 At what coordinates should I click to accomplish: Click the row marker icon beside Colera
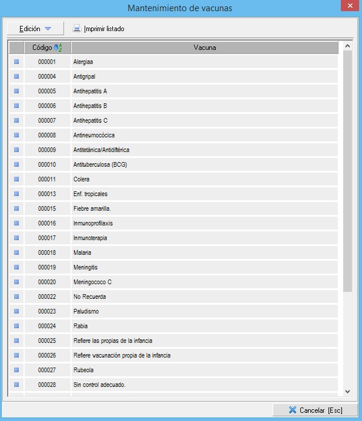click(x=16, y=179)
